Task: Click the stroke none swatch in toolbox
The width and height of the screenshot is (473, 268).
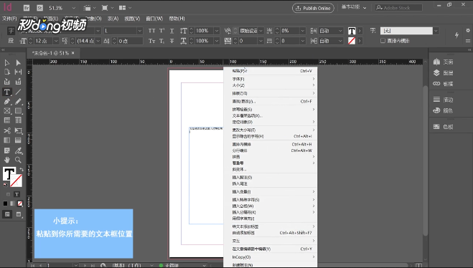Action: click(x=16, y=181)
